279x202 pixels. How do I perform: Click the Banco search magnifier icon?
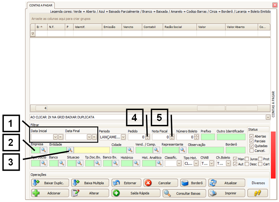61,163
